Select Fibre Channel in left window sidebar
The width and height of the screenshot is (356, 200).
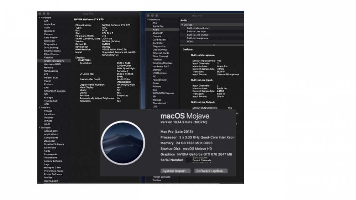tap(52, 54)
